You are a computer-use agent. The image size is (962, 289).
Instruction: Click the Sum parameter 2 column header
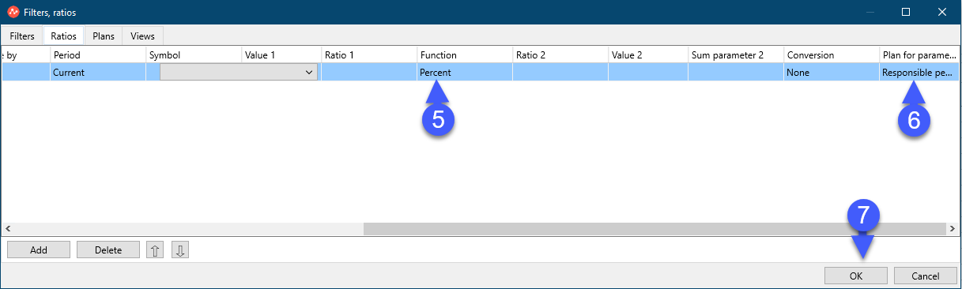[736, 55]
